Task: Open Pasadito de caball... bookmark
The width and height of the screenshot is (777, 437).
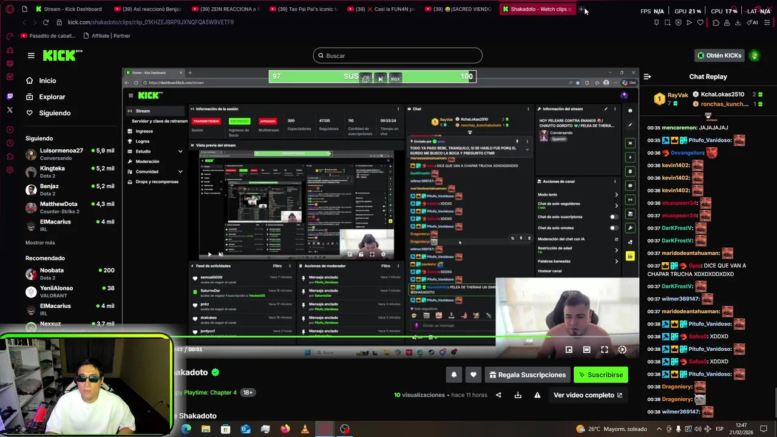Action: pyautogui.click(x=48, y=36)
